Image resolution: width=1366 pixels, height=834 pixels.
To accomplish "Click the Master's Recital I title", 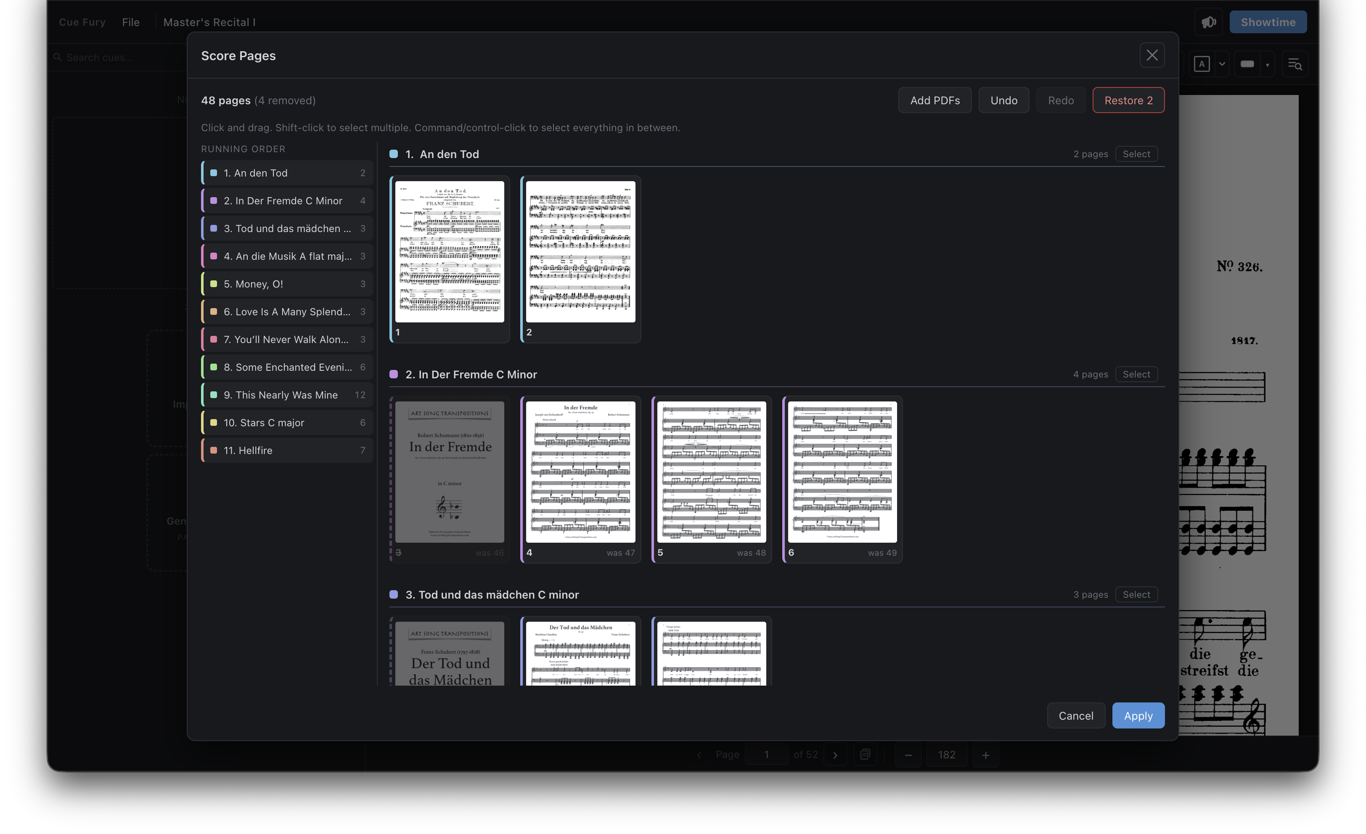I will click(x=209, y=22).
